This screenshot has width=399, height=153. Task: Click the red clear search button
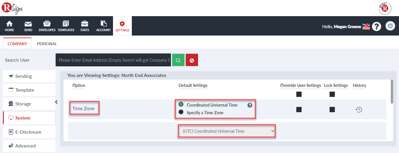(x=192, y=60)
